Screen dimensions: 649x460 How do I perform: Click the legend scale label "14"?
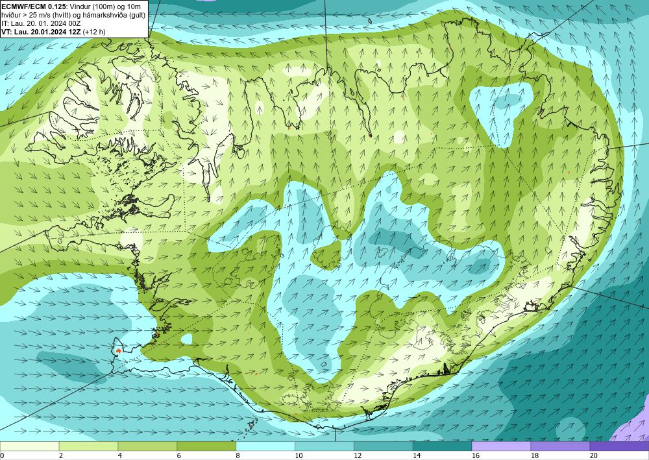coord(417,456)
